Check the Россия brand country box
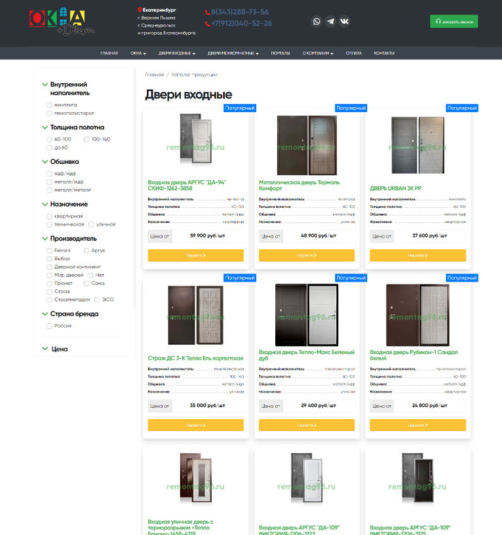Image resolution: width=502 pixels, height=535 pixels. (x=49, y=327)
